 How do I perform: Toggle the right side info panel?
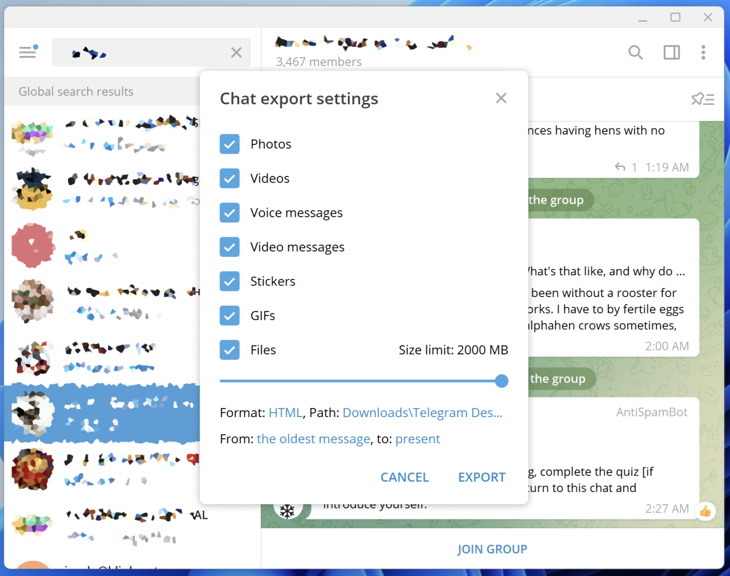pos(672,52)
